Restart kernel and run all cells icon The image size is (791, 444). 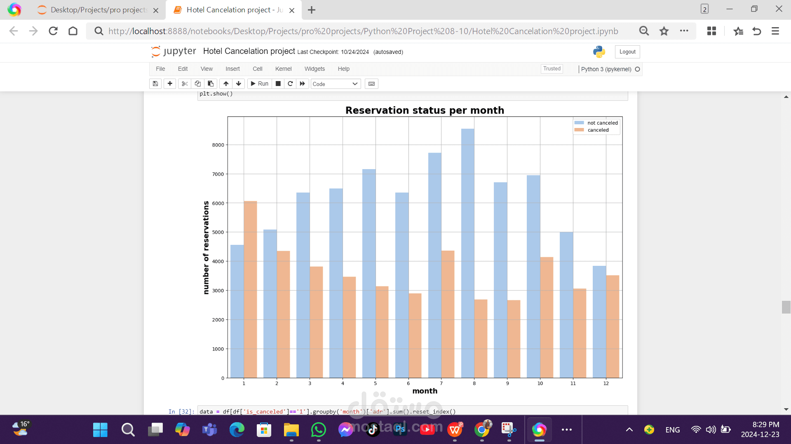pyautogui.click(x=303, y=84)
